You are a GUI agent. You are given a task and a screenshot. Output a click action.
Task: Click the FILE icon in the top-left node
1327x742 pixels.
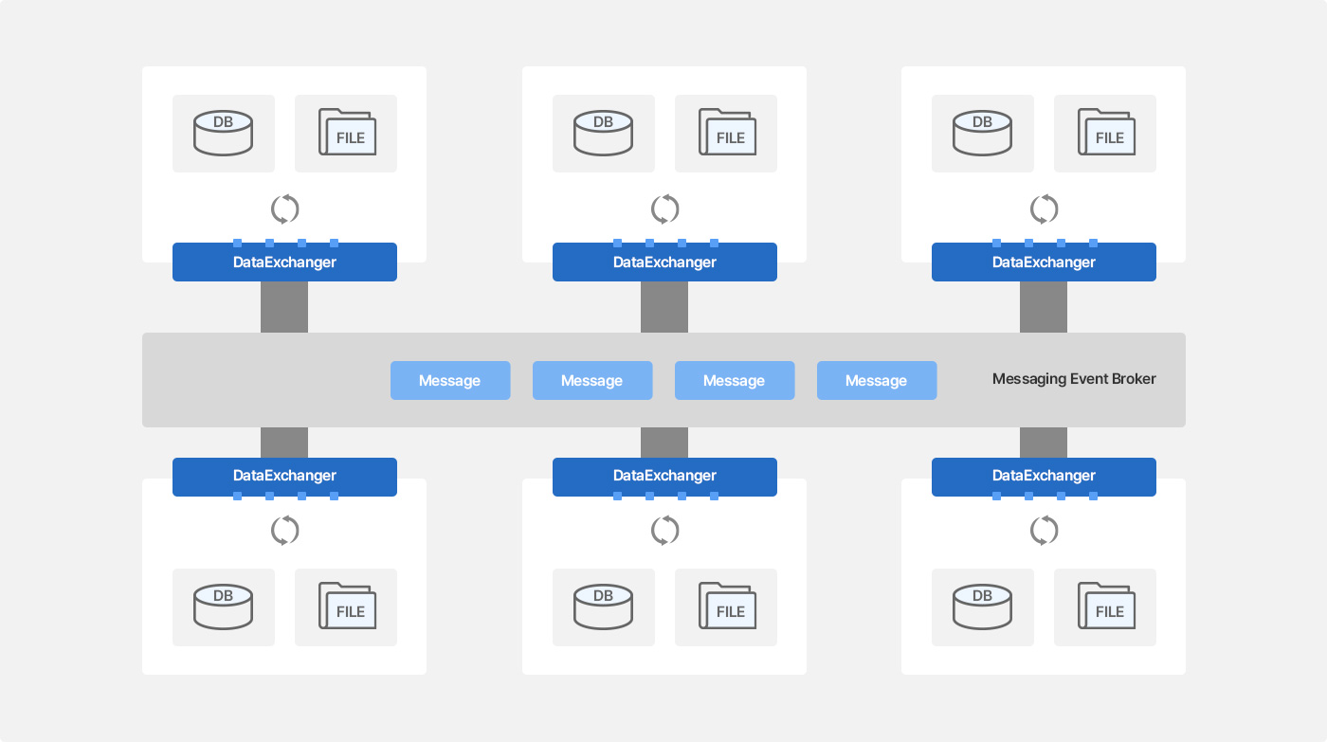coord(347,133)
